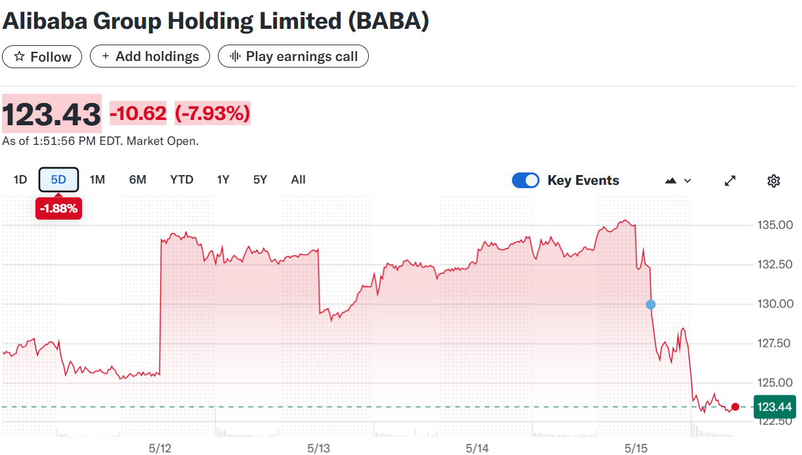Click the blue key event marker

point(650,304)
